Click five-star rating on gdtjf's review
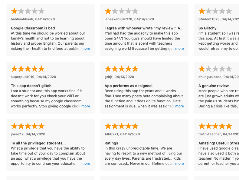Viewport: 239px width, 180px height. point(122,69)
